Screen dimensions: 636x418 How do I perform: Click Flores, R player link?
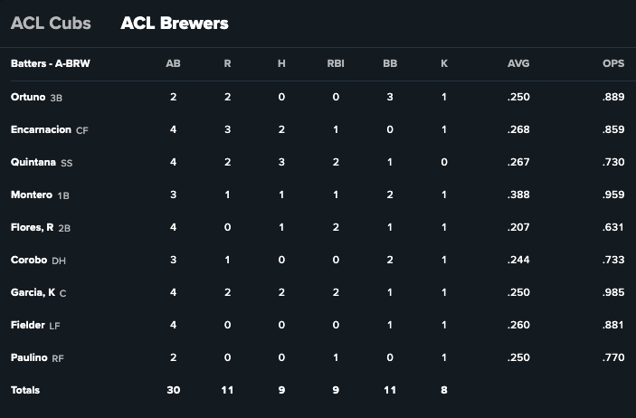click(33, 227)
